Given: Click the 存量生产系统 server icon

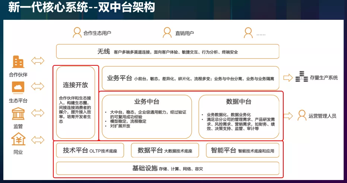Looking at the screenshot, I should (302, 77).
